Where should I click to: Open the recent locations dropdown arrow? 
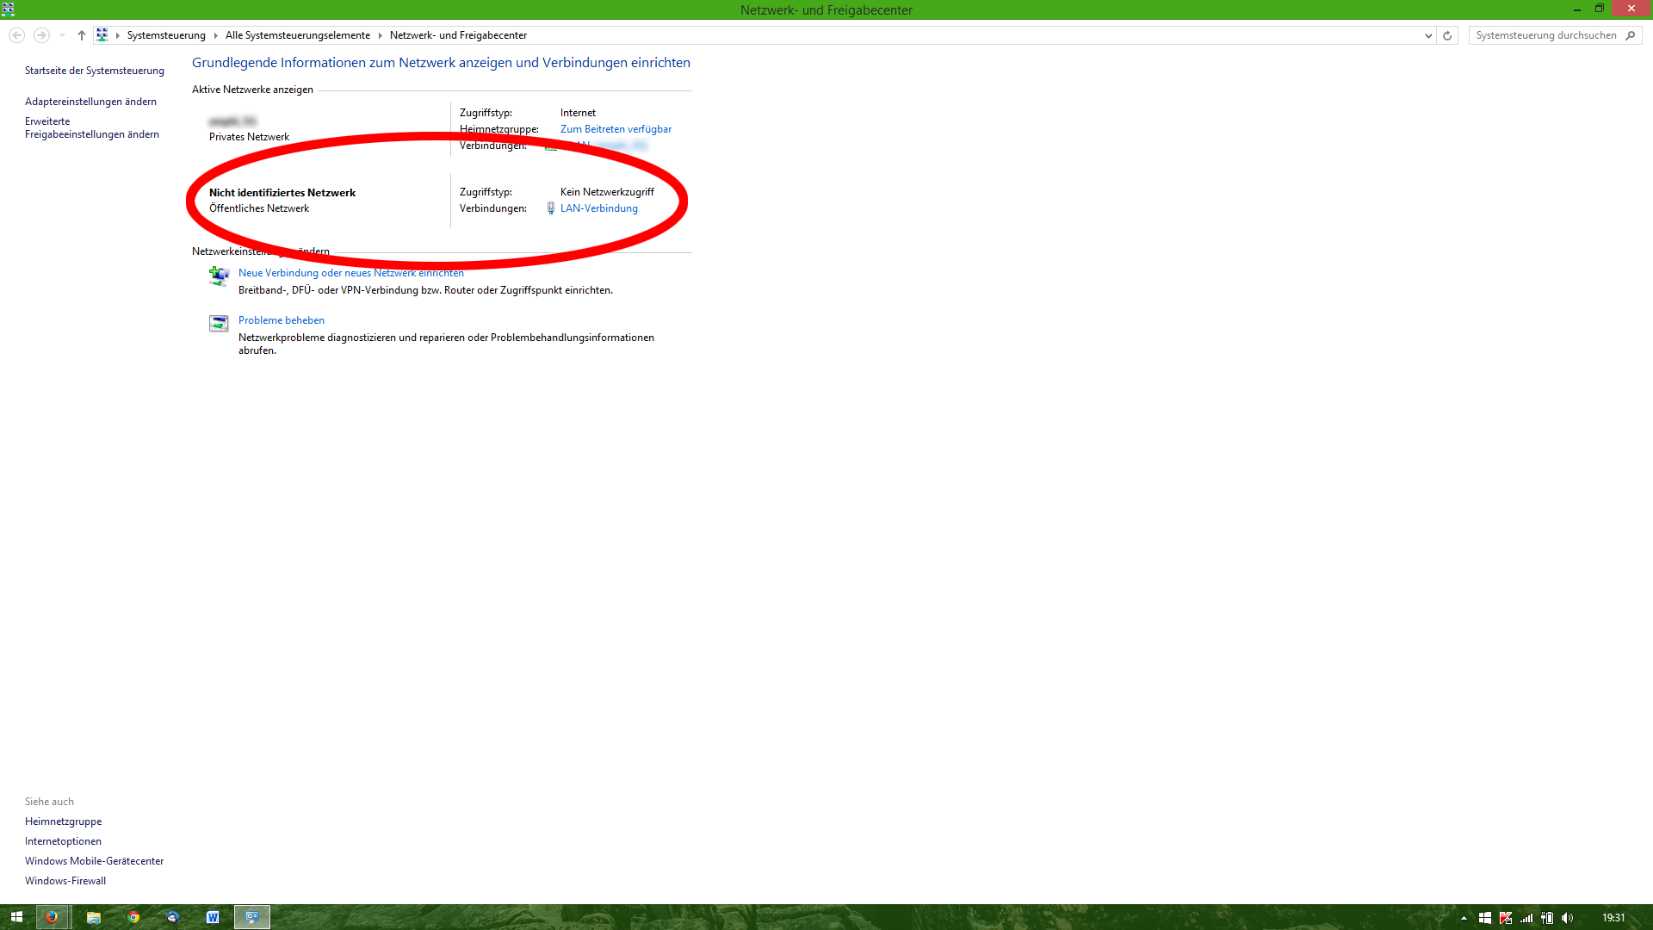[x=62, y=35]
